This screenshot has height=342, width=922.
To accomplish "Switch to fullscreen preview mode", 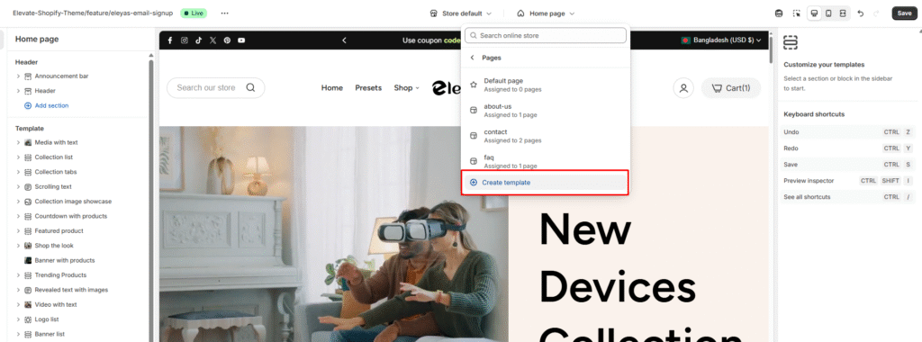I will (843, 13).
